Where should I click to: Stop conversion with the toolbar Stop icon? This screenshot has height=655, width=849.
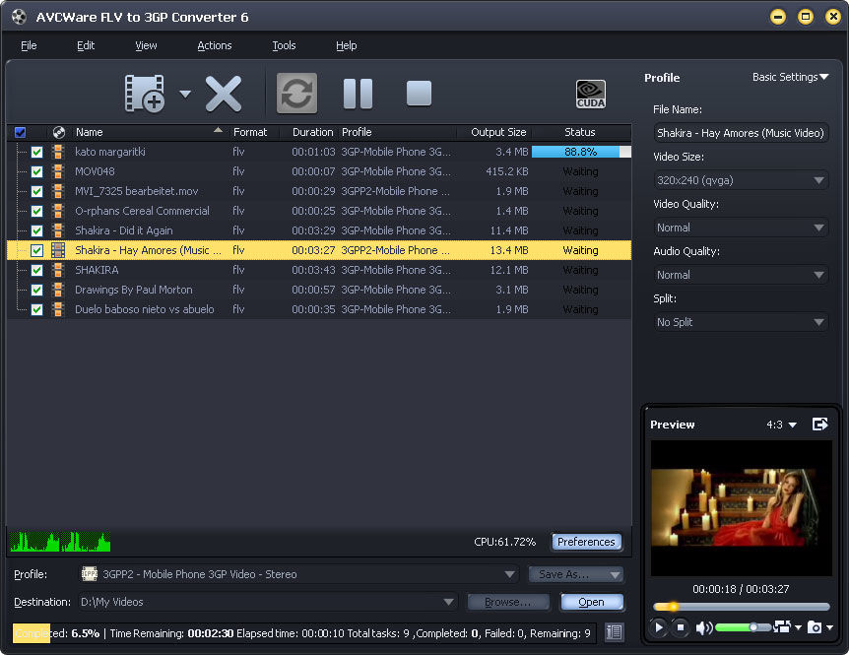[x=419, y=94]
